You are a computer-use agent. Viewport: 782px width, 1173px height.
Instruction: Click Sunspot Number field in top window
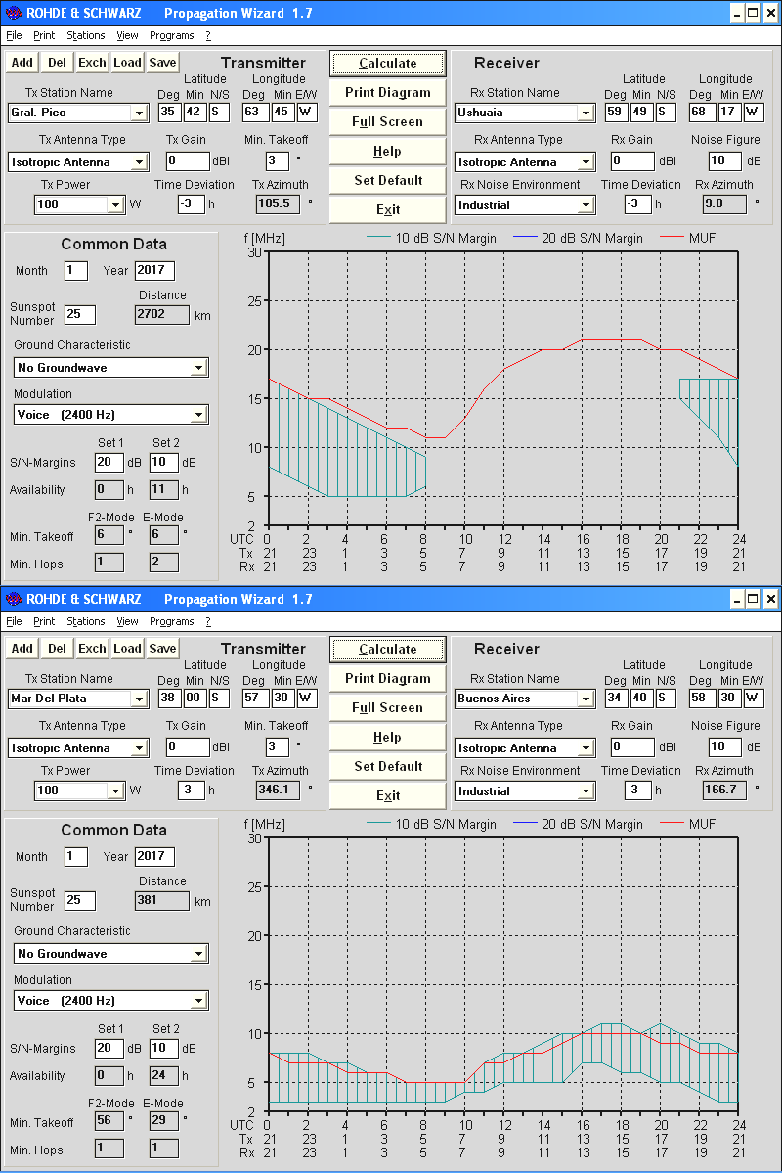point(80,314)
